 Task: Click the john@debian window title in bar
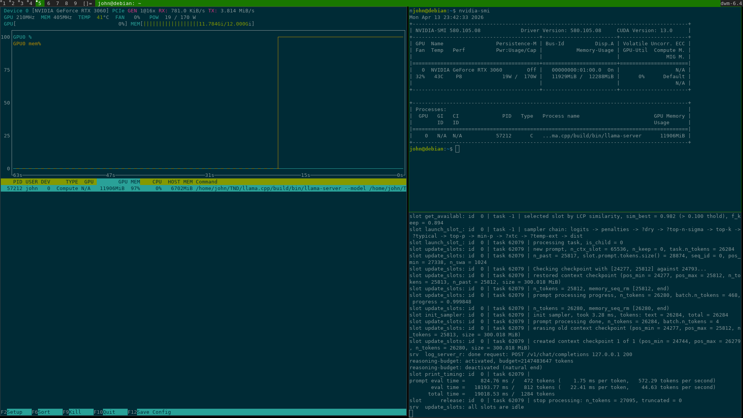[x=120, y=3]
